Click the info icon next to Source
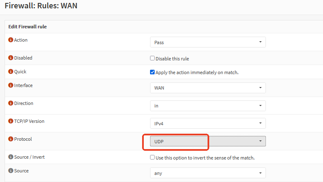 click(11, 171)
